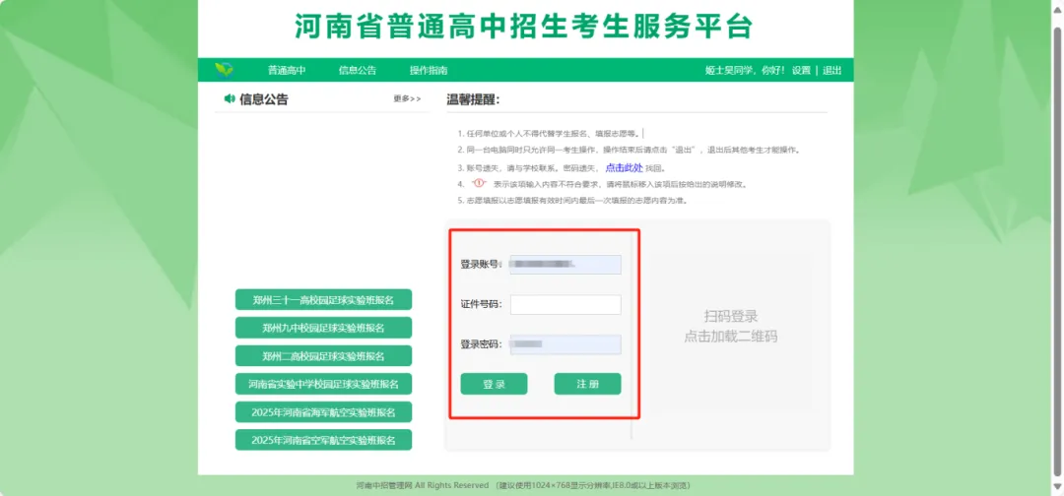Open the 信息公告 navigation item
Viewport: 1064px width, 496px height.
tap(358, 71)
